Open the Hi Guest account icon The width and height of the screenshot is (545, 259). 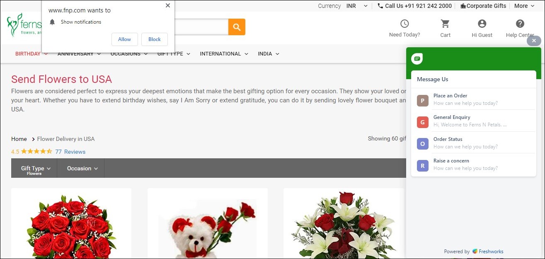pyautogui.click(x=482, y=24)
